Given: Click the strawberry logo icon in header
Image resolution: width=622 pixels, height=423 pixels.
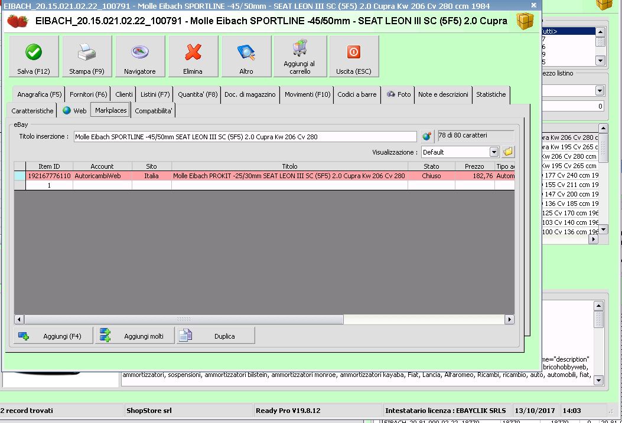Looking at the screenshot, I should 18,21.
